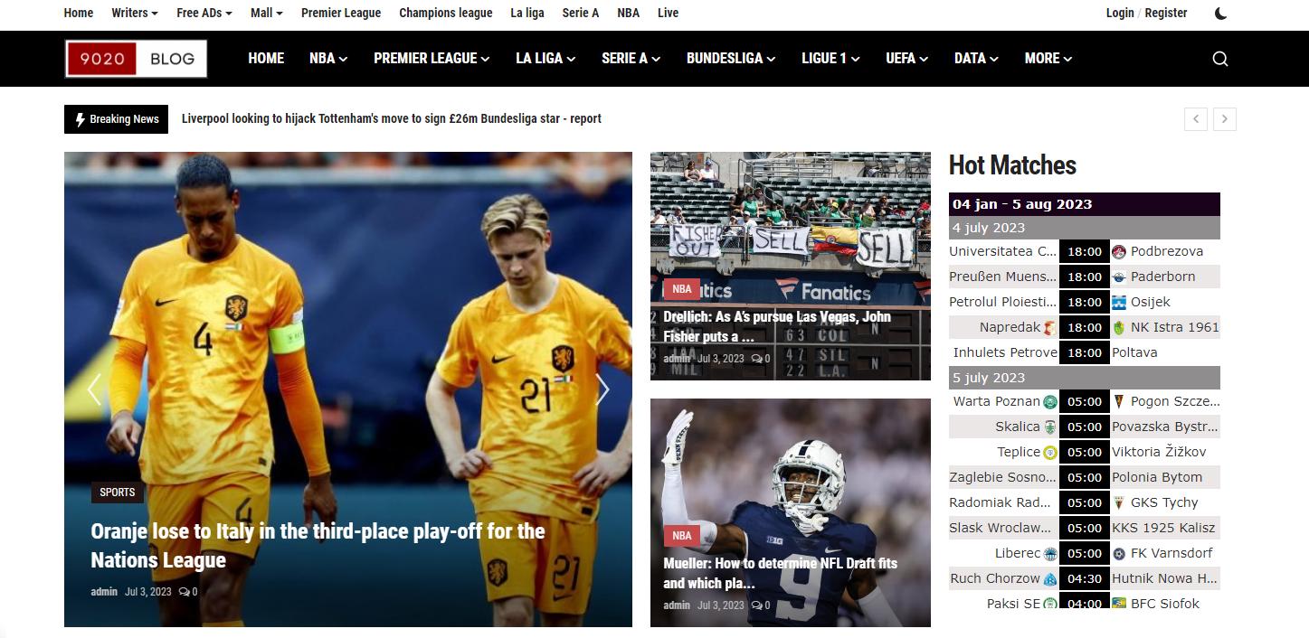Screen dimensions: 1309x638
Task: Open the UEFA dropdown menu
Action: (907, 58)
